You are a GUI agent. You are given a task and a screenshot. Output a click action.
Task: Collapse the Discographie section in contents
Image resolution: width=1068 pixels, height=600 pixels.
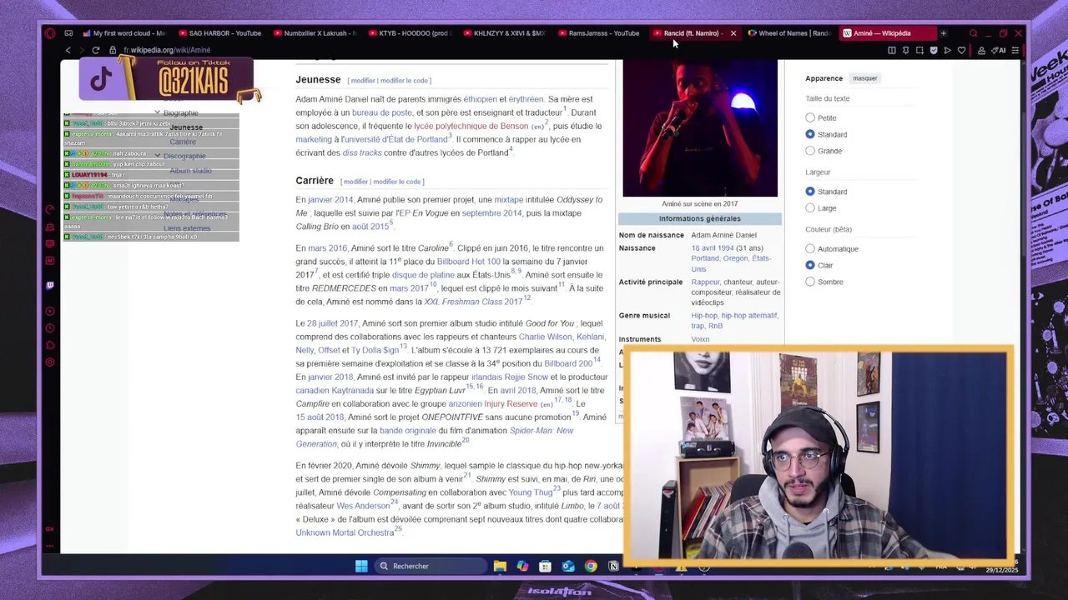157,155
